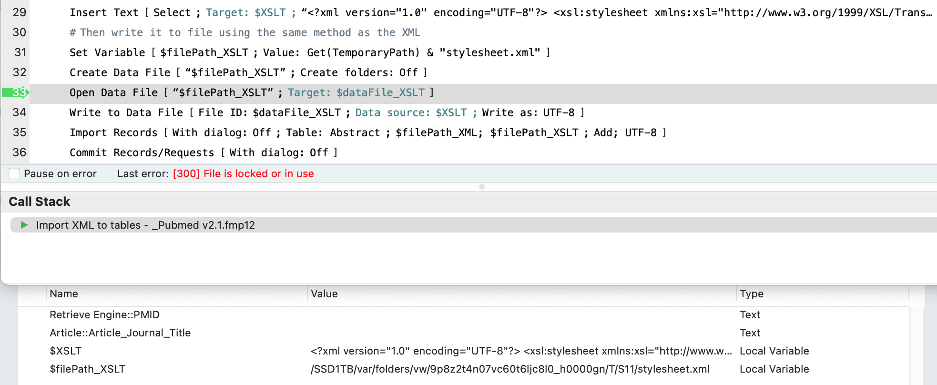The image size is (937, 385).
Task: Select the Import XML to tables call stack entry
Action: pos(474,225)
